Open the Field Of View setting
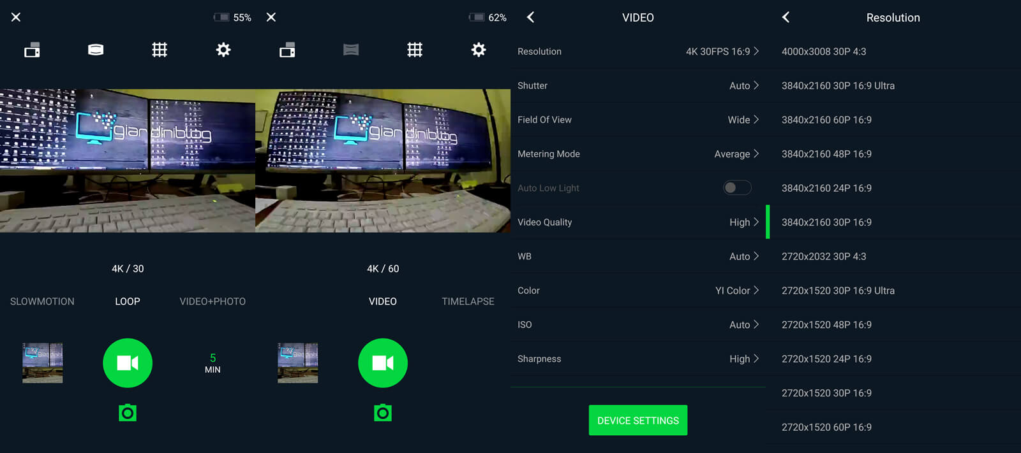The height and width of the screenshot is (453, 1021). pos(638,120)
